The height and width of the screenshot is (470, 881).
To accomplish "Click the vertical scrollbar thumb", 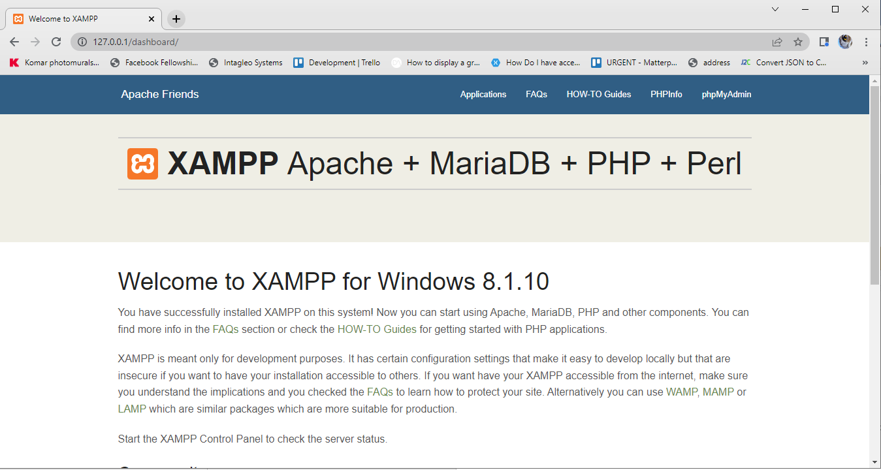I will click(x=875, y=185).
